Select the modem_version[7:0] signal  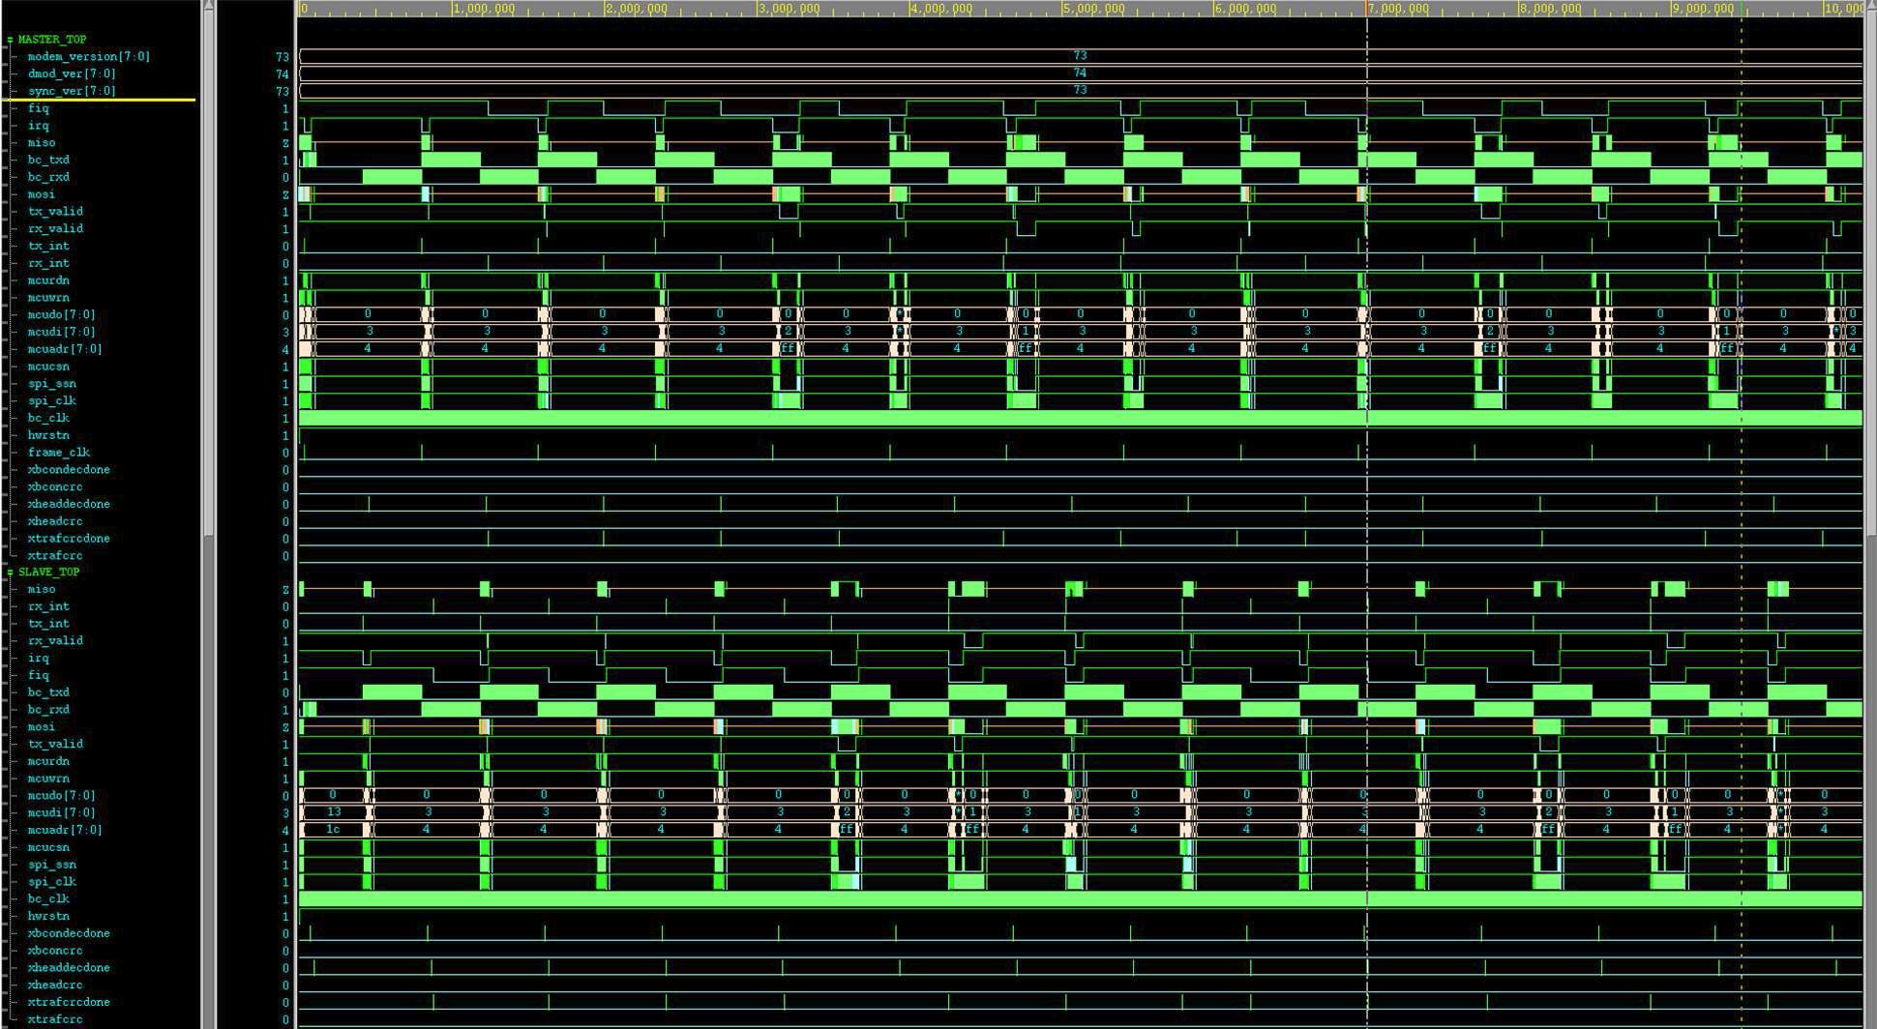pos(88,57)
